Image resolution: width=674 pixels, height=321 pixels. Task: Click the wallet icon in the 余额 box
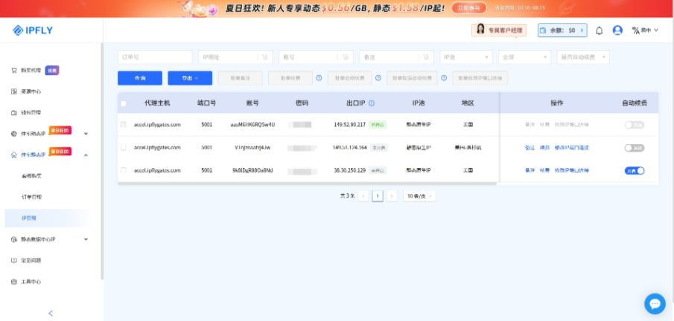click(544, 30)
